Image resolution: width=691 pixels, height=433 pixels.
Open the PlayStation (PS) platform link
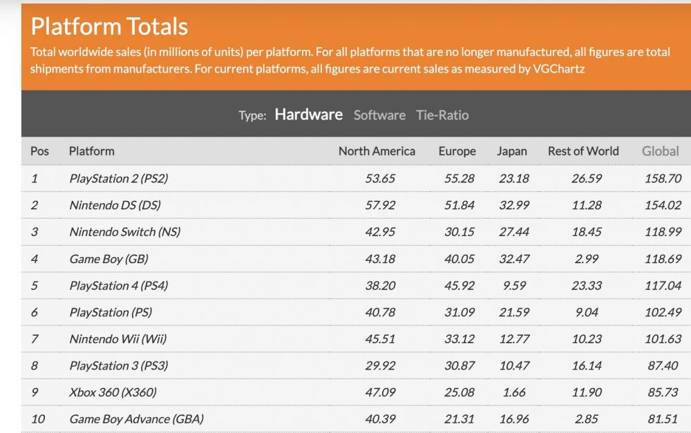coord(111,312)
